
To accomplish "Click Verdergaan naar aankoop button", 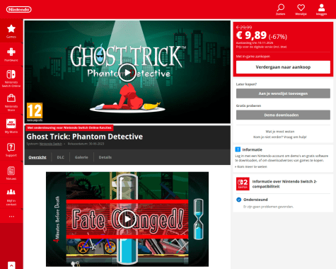I will pyautogui.click(x=283, y=67).
